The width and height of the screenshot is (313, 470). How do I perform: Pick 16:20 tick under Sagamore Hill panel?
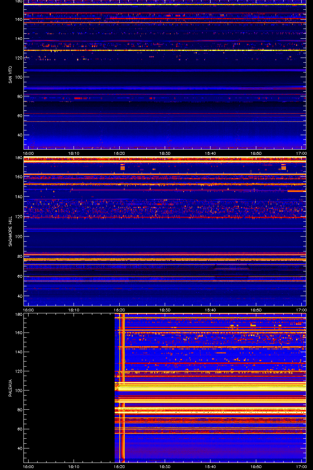tap(119, 310)
